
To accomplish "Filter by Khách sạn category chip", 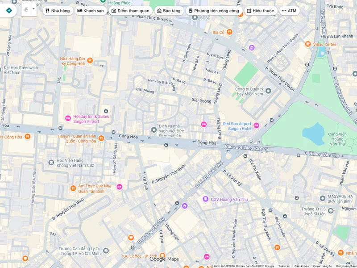I will click(91, 11).
